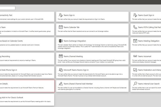
Task: Click description about Exchange Hybrid run test twice
Action: click(92, 47)
